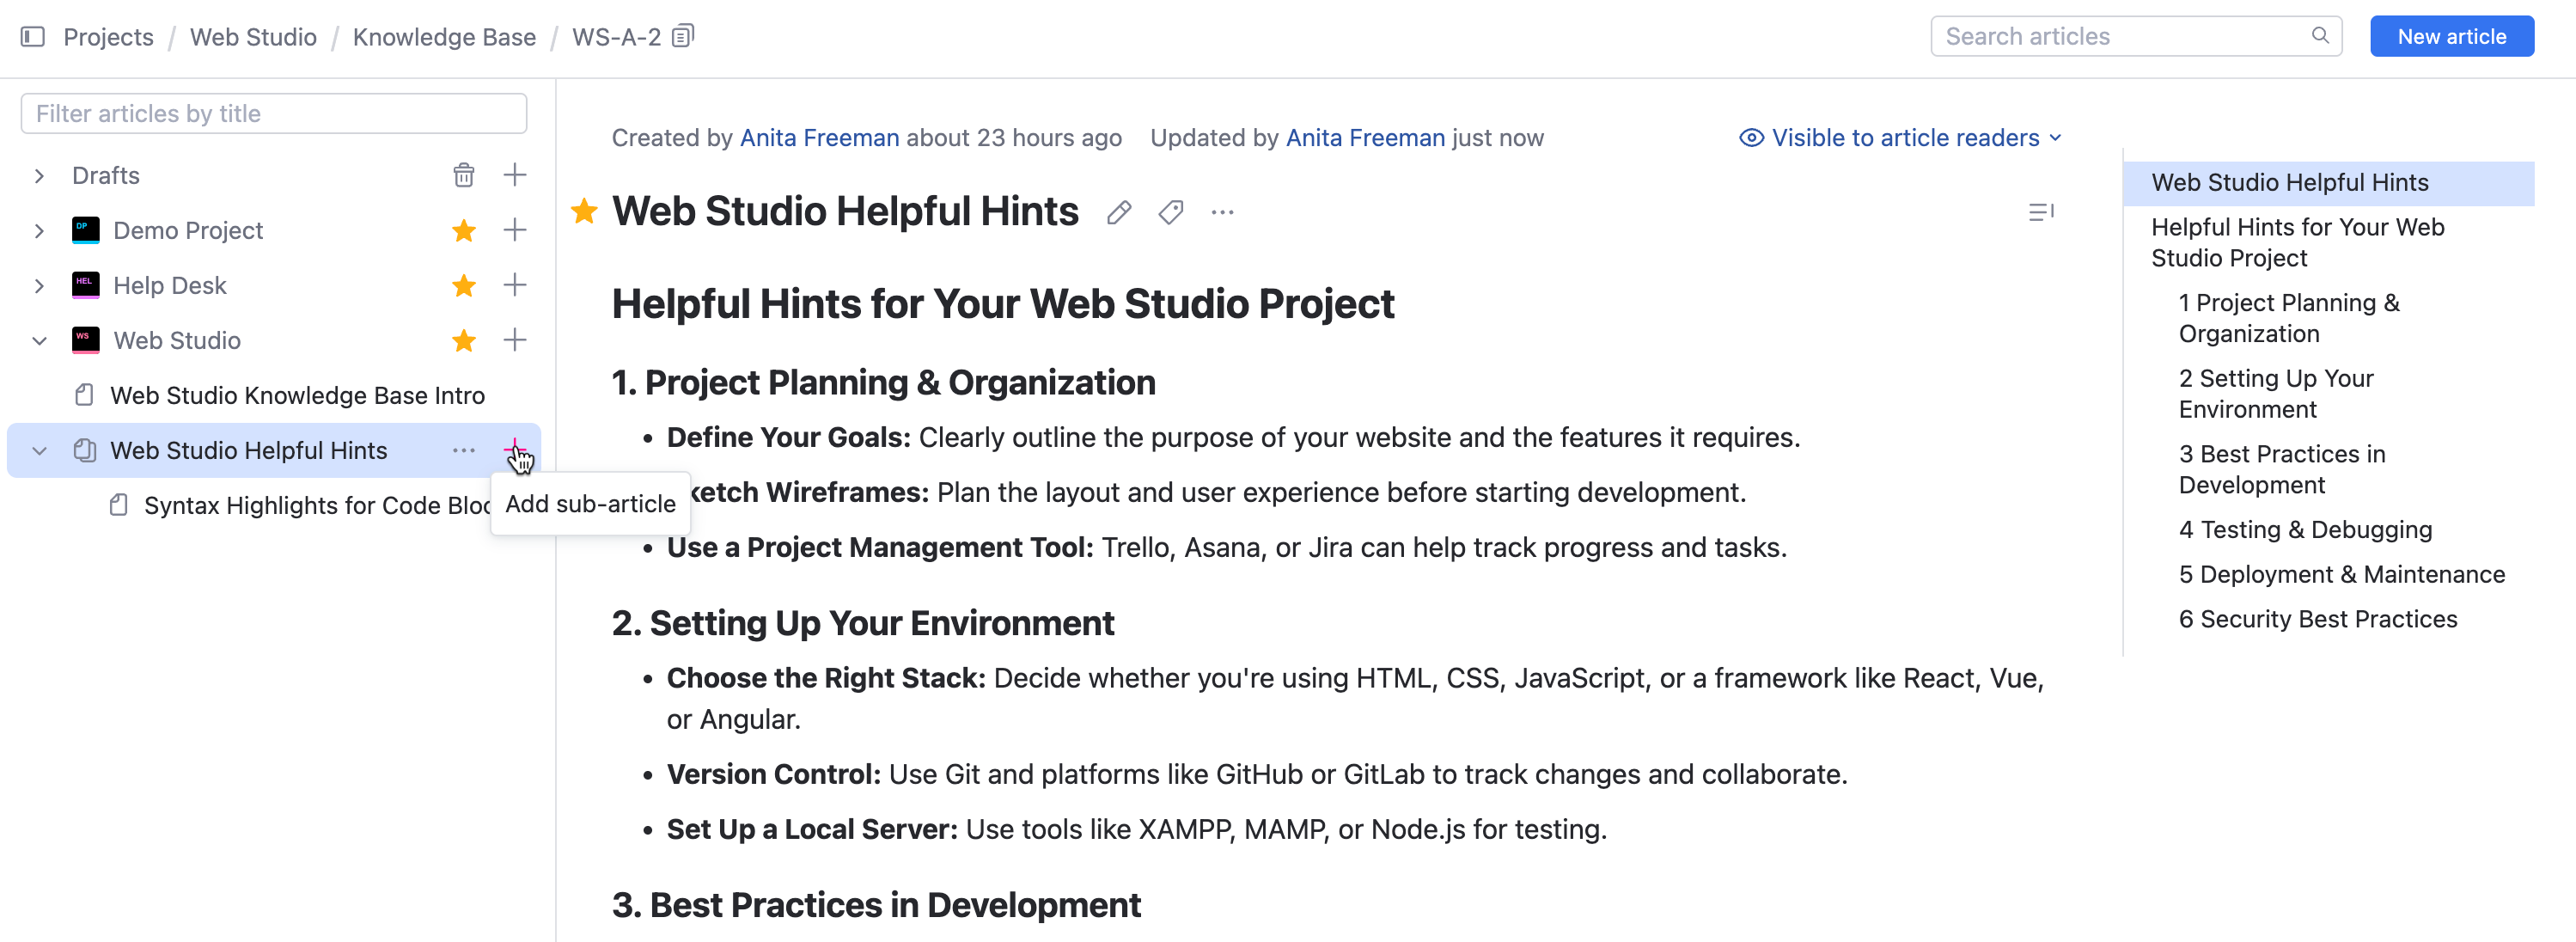Click the plus icon next to Demo Project

(514, 230)
